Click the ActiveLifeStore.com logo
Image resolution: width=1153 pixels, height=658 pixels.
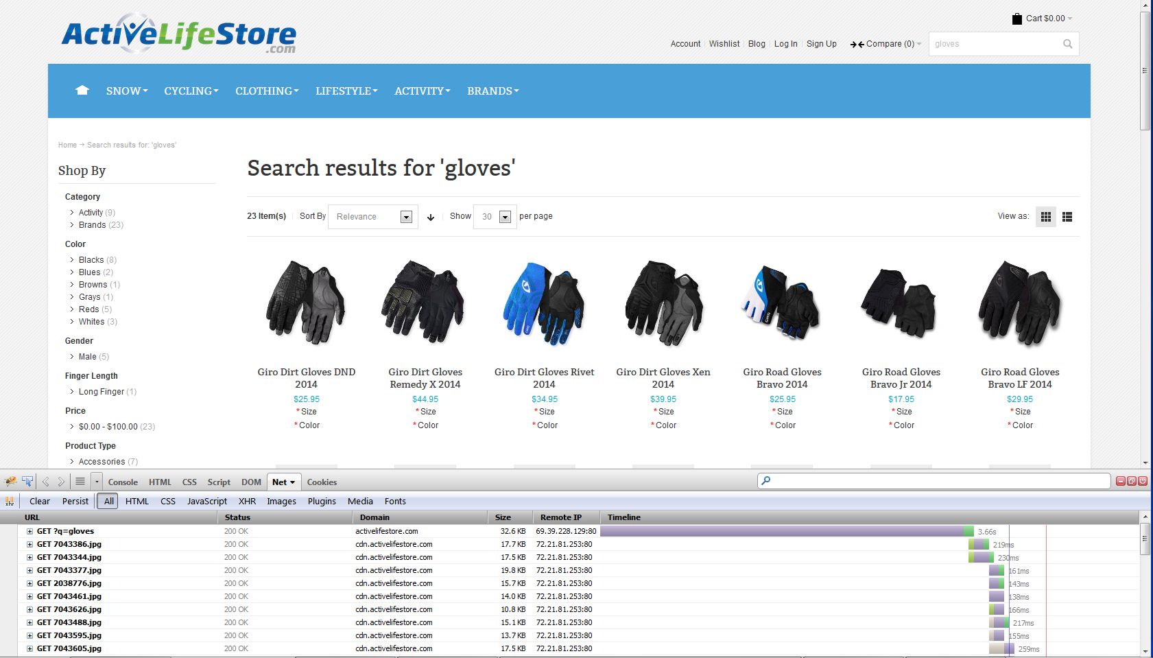179,34
